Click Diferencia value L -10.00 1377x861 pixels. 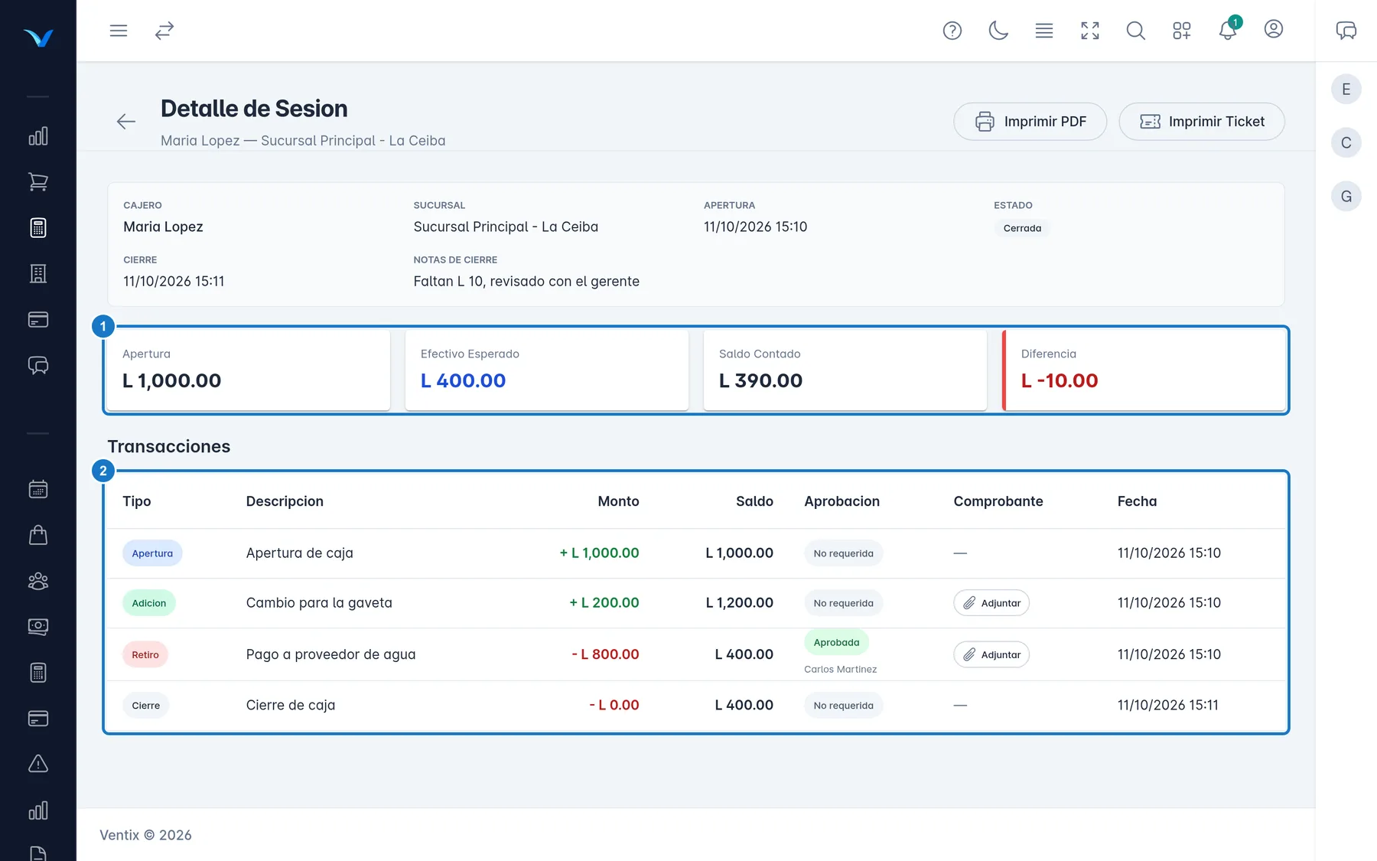coord(1060,380)
